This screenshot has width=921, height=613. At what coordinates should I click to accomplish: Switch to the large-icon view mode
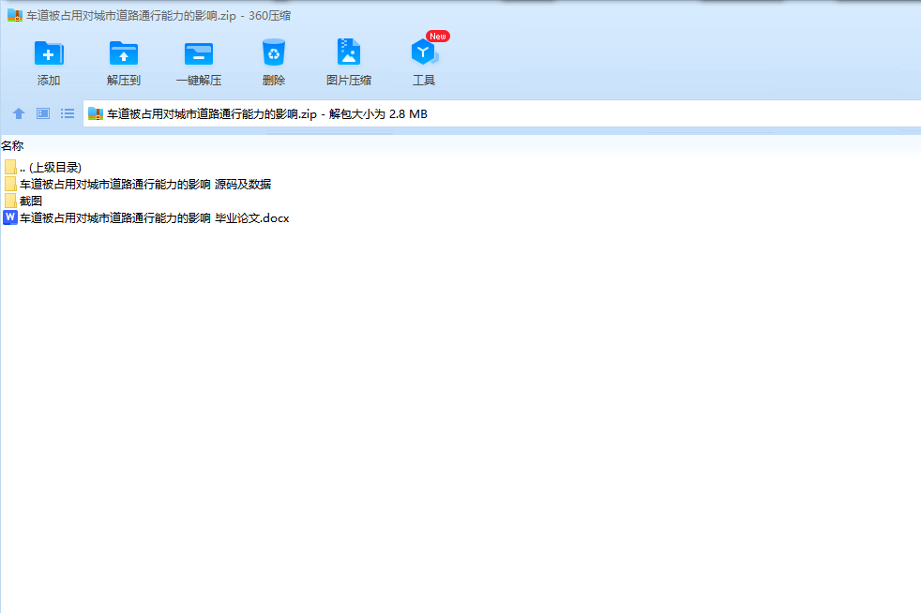[x=43, y=113]
